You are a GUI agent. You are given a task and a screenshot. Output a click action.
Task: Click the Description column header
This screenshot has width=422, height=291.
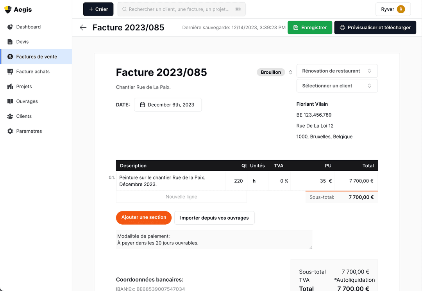133,166
